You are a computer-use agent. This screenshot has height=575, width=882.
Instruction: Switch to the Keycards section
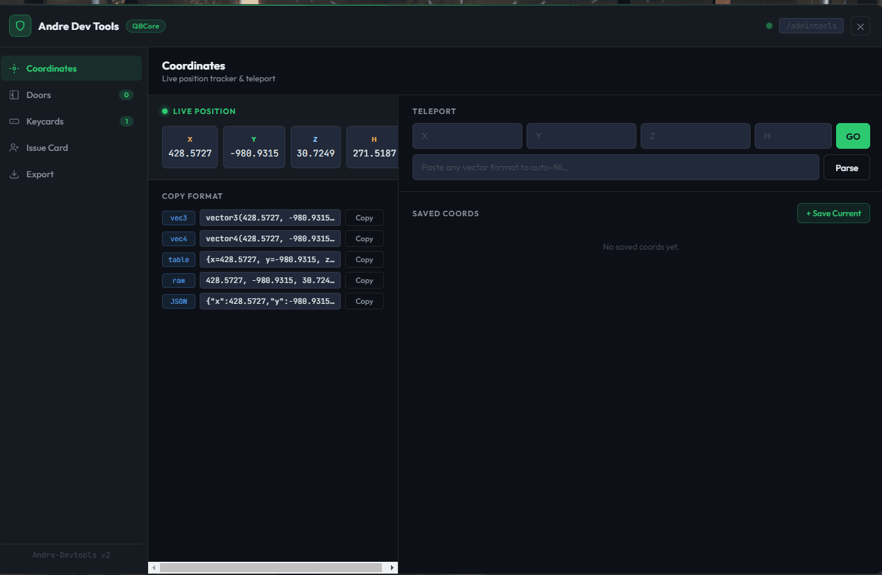[72, 122]
